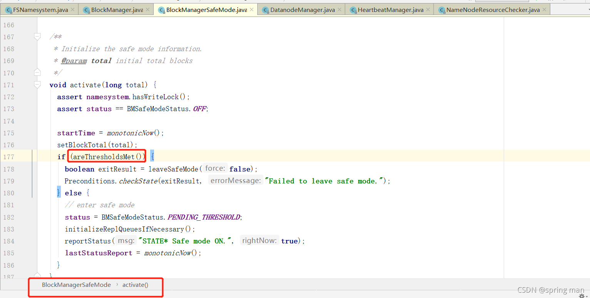Image resolution: width=590 pixels, height=298 pixels.
Task: Click the Preconditions.checkState call
Action: 111,181
